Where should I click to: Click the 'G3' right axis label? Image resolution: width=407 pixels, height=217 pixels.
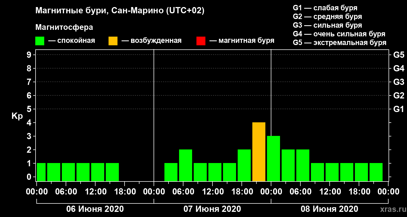pyautogui.click(x=399, y=82)
